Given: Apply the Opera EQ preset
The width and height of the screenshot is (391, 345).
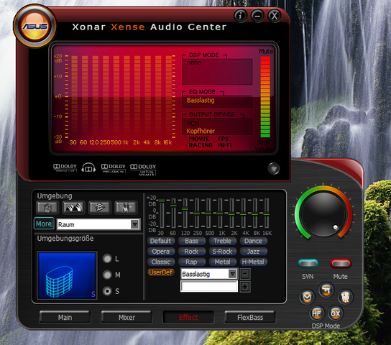Looking at the screenshot, I should pos(161,252).
